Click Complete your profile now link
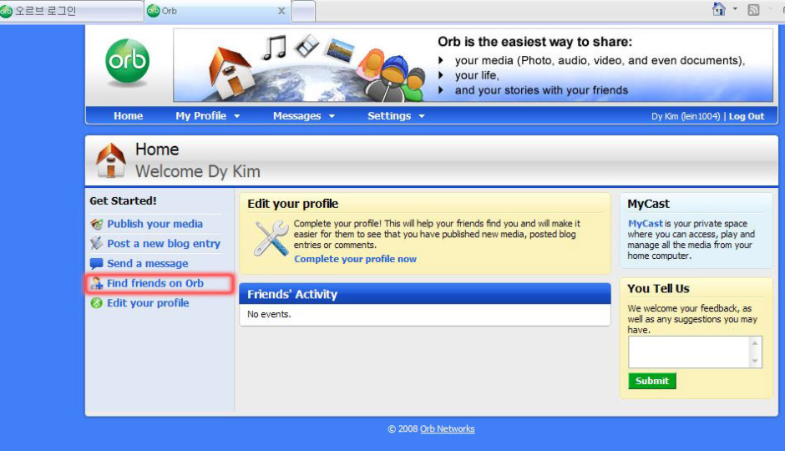Image resolution: width=785 pixels, height=451 pixels. click(x=356, y=259)
